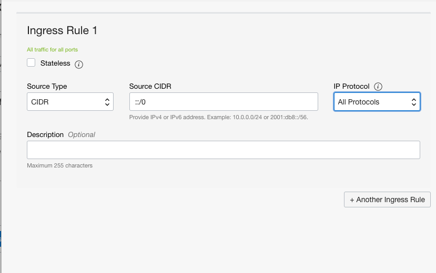Click the IP Protocol field label
This screenshot has width=436, height=273.
(351, 86)
